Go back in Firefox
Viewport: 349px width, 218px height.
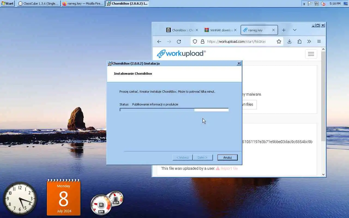pos(159,41)
